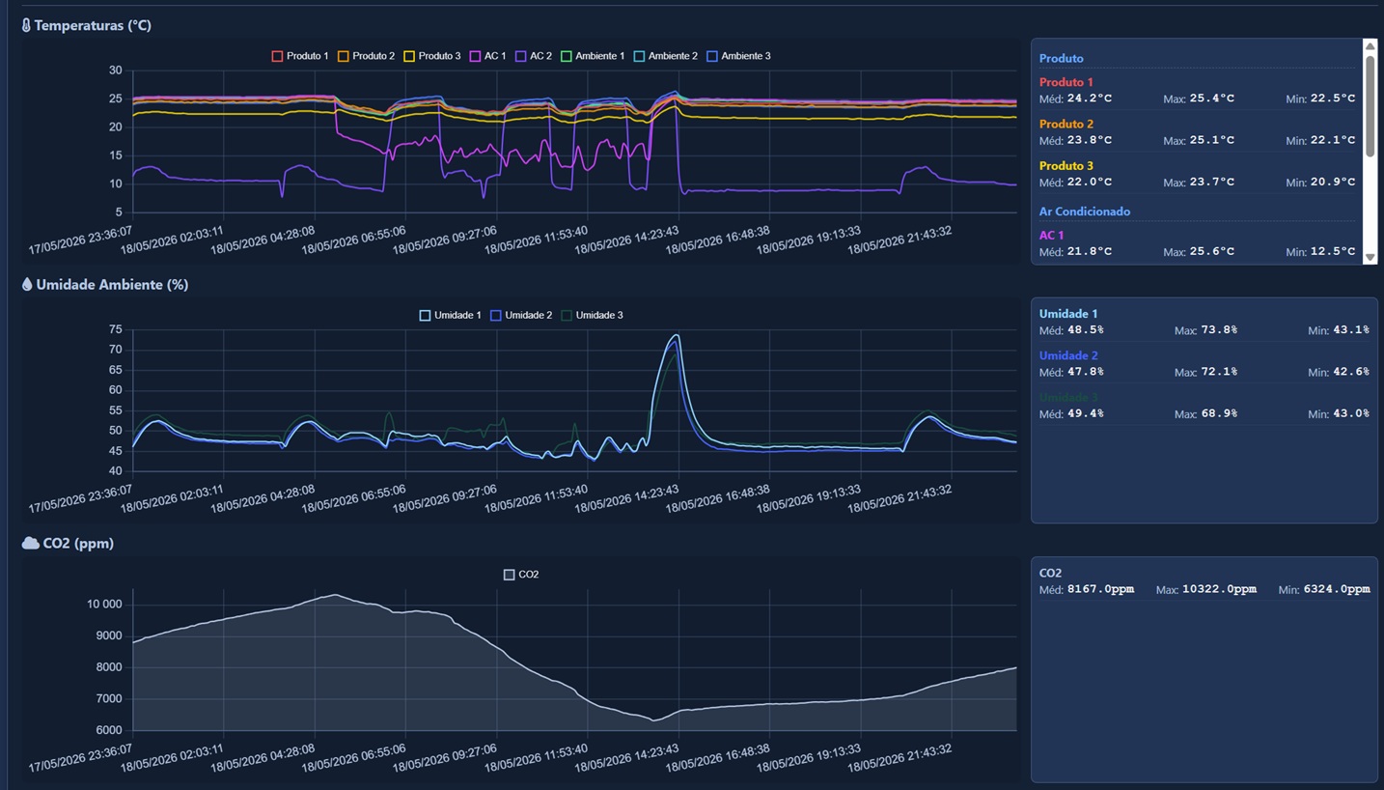Viewport: 1384px width, 790px height.
Task: Toggle Produto 1 series in temperature legend
Action: (x=300, y=56)
